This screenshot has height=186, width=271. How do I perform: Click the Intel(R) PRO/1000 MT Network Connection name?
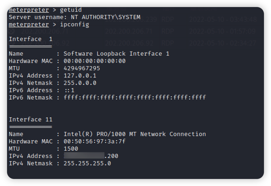pos(135,134)
